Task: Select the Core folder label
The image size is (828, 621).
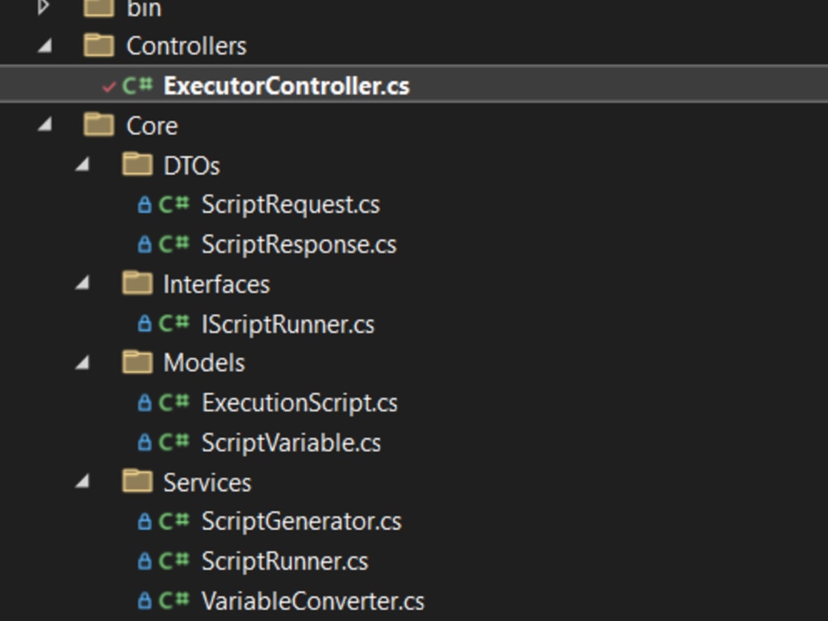Action: (x=152, y=126)
